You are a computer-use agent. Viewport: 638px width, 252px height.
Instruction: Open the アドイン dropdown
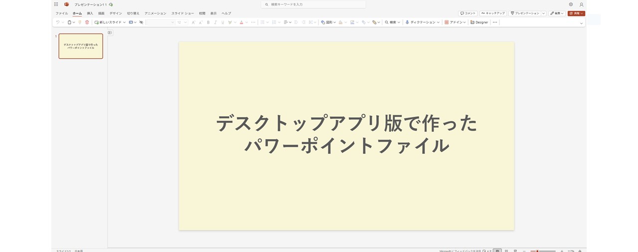[x=455, y=22]
